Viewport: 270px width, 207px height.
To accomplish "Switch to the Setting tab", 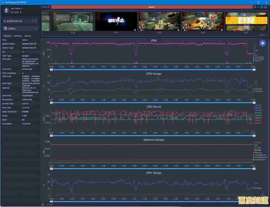I will coord(18,36).
